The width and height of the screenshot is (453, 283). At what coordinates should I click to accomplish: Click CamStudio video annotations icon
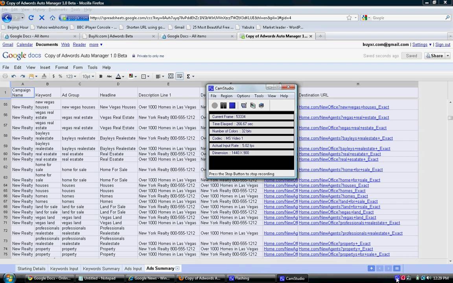pyautogui.click(x=253, y=105)
